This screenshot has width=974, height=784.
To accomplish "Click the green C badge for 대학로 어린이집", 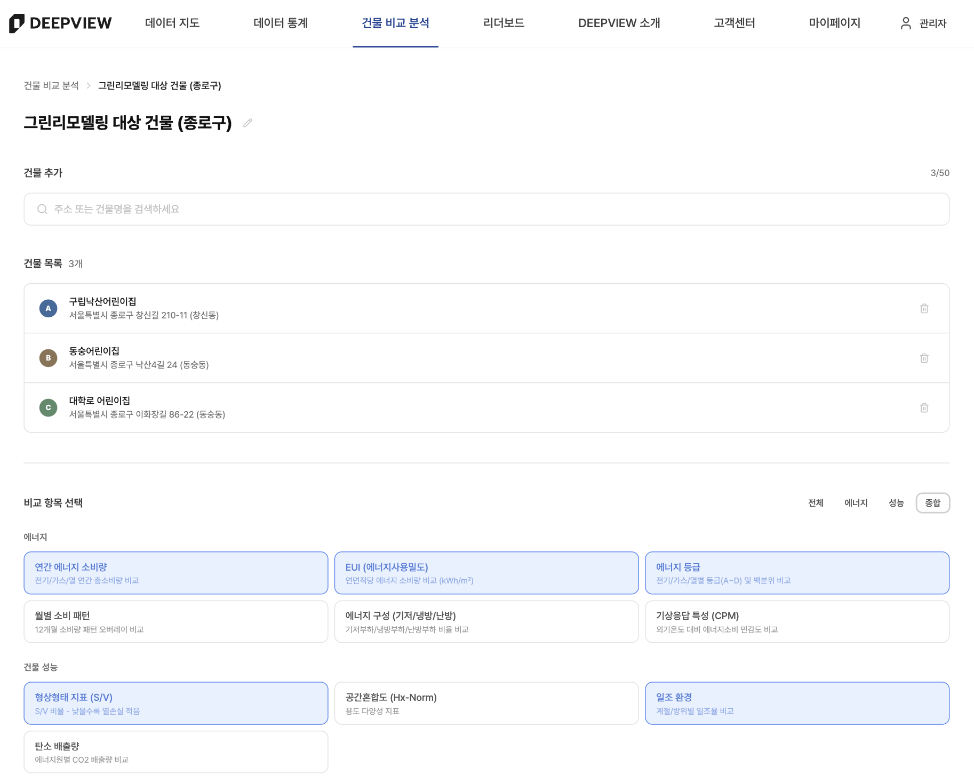I will click(x=49, y=407).
